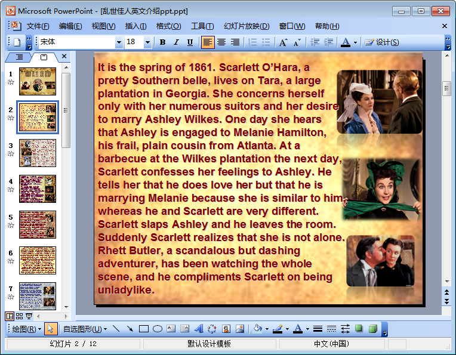Insert Picture from file
This screenshot has width=456, height=355.
[x=240, y=329]
